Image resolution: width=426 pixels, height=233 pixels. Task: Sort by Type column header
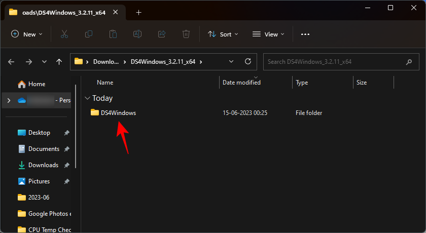(x=302, y=83)
